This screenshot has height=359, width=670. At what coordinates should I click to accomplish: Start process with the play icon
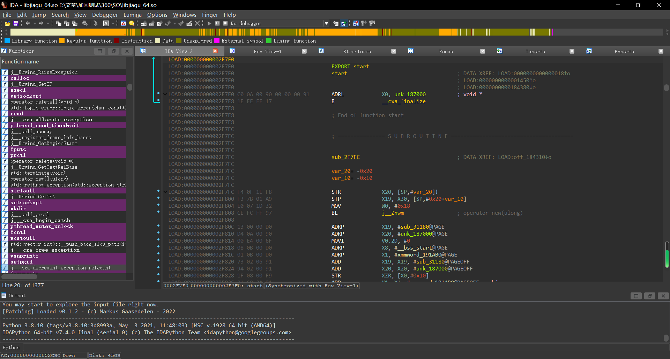coord(209,23)
